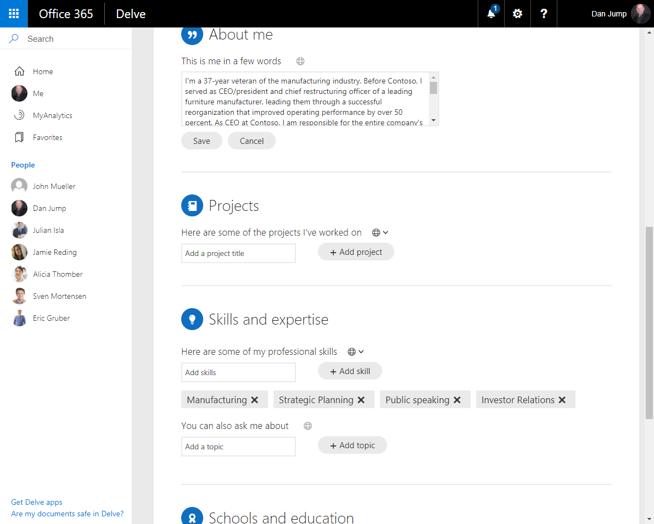Open the settings gear
Image resolution: width=654 pixels, height=524 pixels.
pyautogui.click(x=517, y=14)
